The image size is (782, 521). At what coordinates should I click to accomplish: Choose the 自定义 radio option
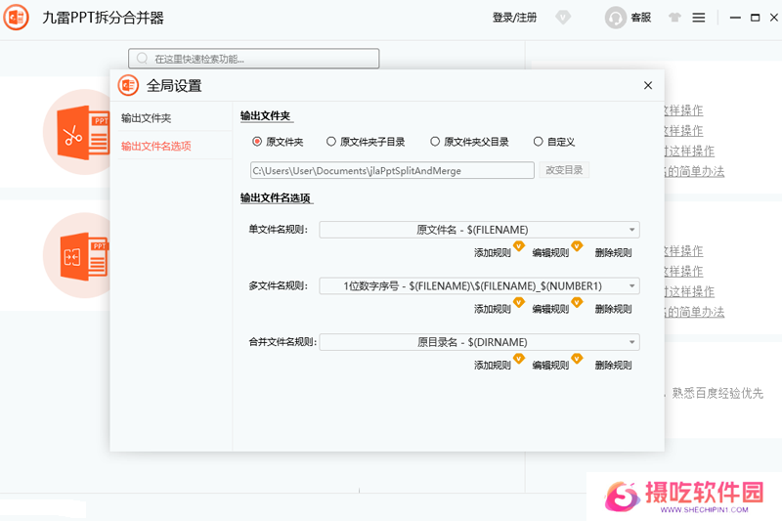539,142
